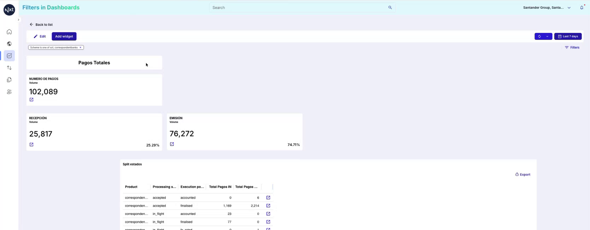Screen dimensions: 590x230
Task: Expand the sidebar with the chevron arrow
Action: point(18,20)
